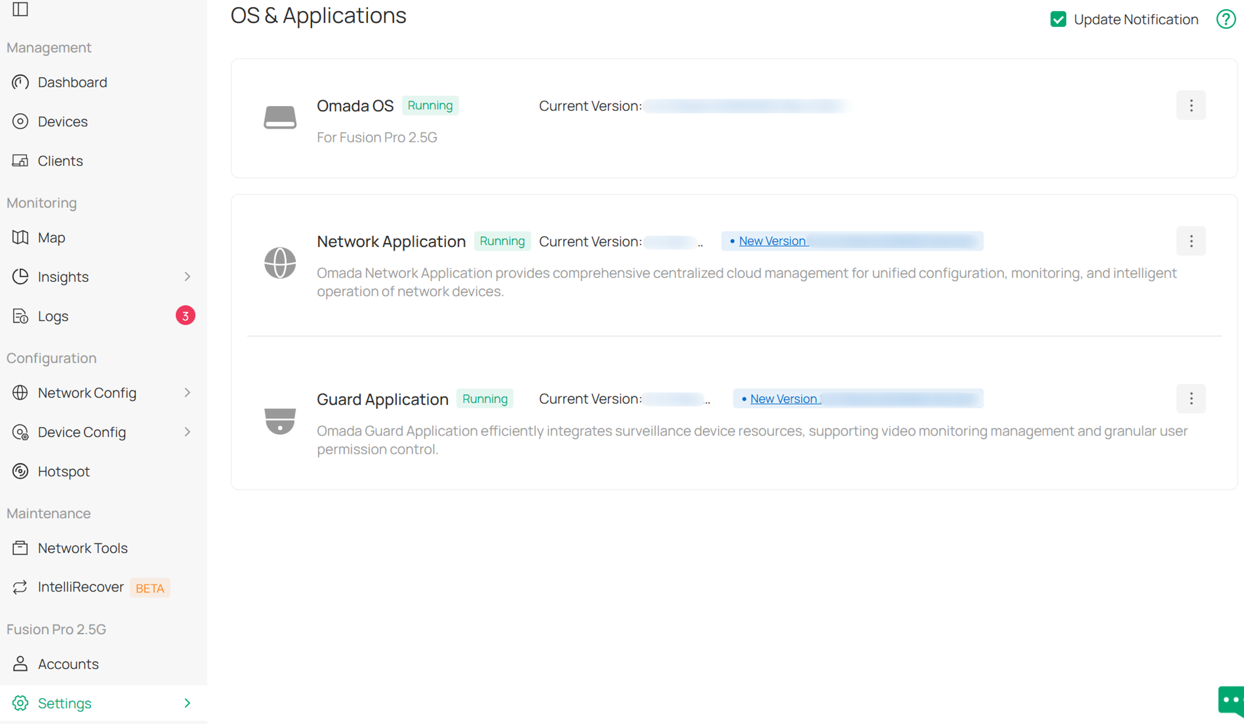The height and width of the screenshot is (724, 1244).
Task: Click the Guard Application title
Action: (383, 399)
